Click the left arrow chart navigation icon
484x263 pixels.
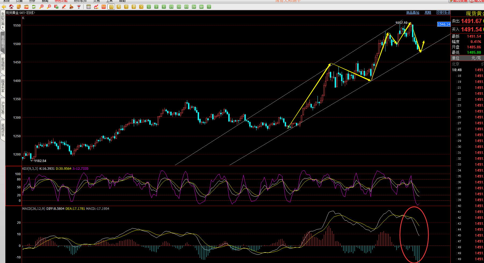[x=439, y=12]
